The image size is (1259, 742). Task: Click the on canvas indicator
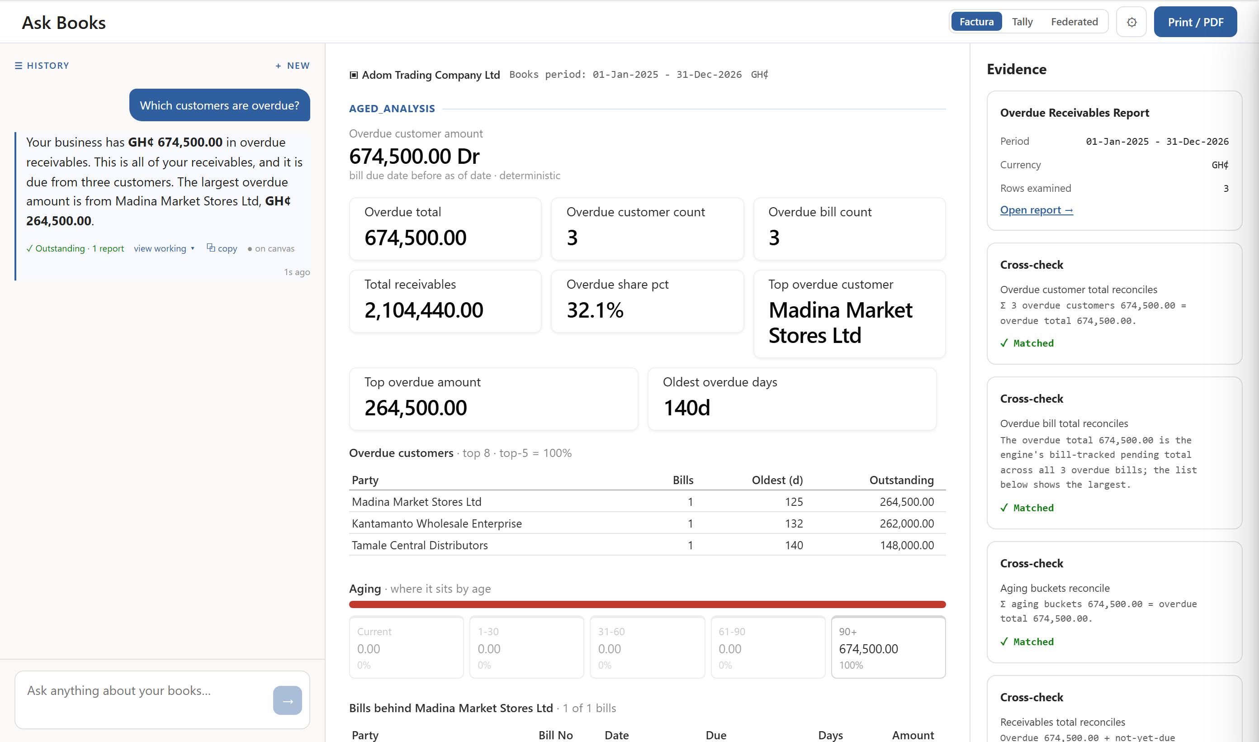tap(271, 248)
